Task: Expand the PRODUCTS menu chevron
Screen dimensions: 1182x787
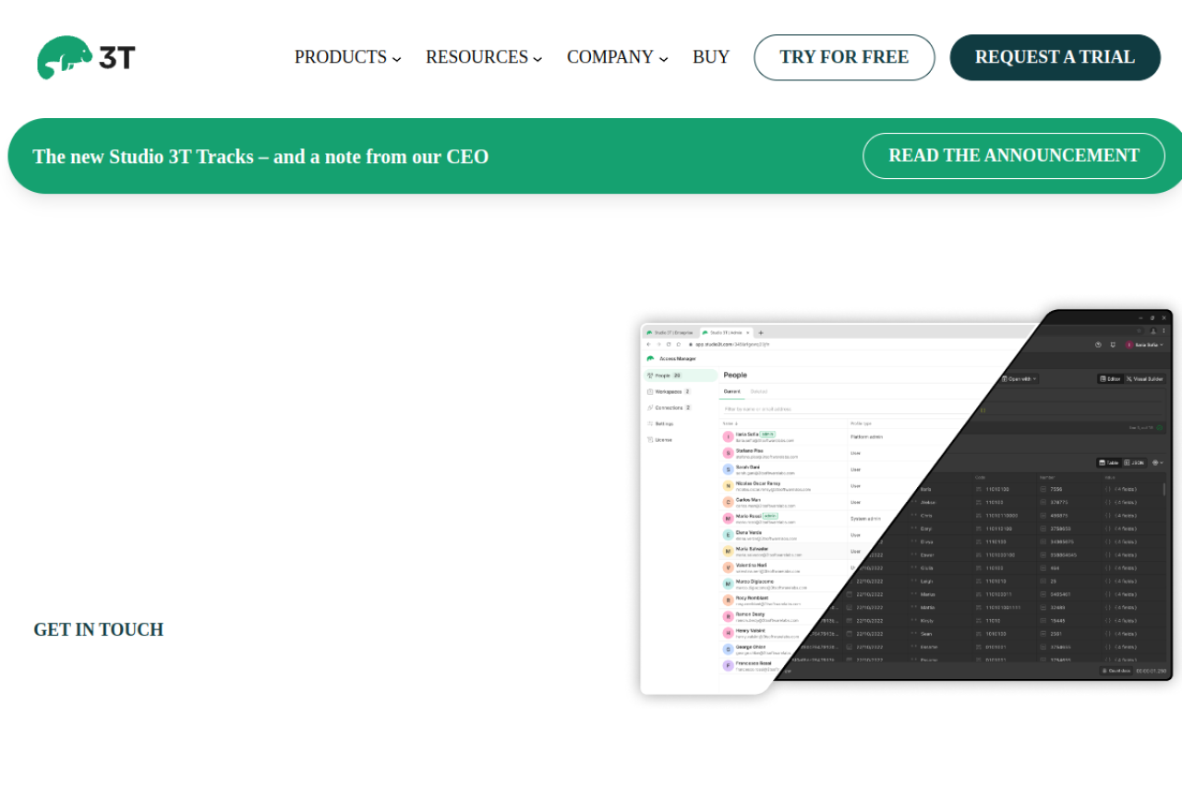Action: click(x=396, y=58)
